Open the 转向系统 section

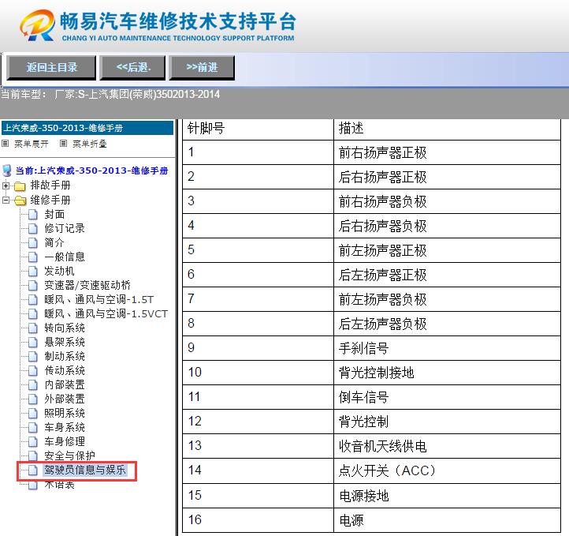point(65,328)
